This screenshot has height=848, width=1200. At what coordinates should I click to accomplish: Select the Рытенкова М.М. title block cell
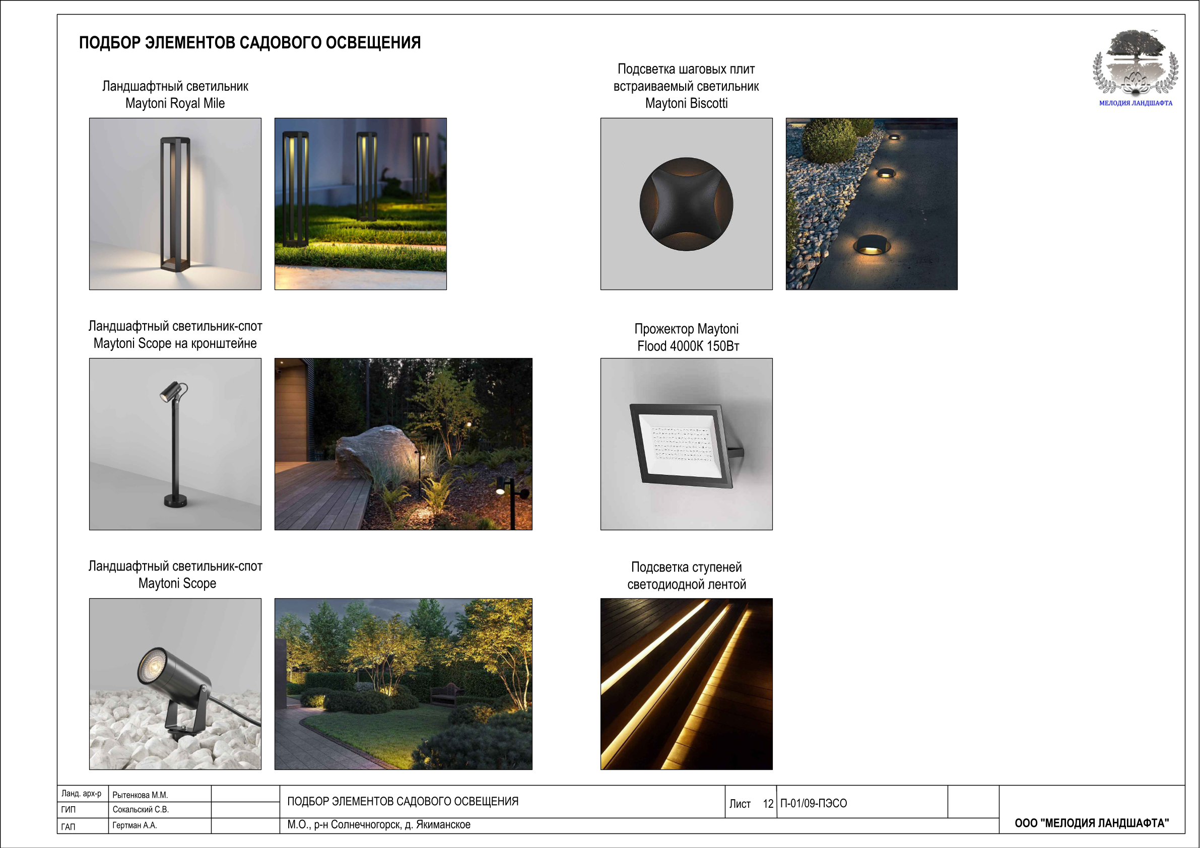click(140, 795)
